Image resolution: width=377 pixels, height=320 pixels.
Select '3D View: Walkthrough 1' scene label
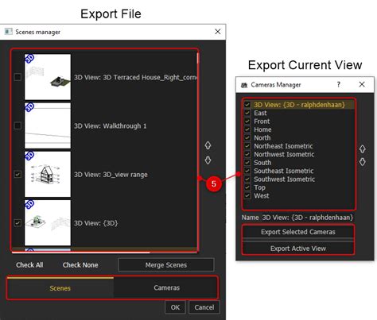point(111,125)
